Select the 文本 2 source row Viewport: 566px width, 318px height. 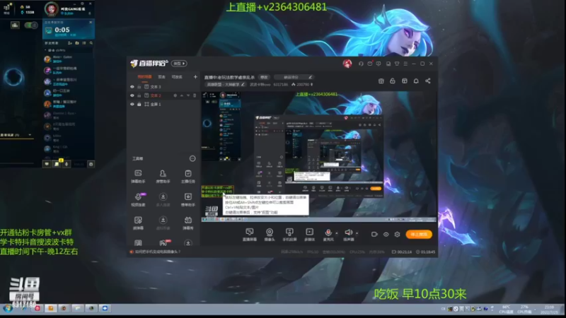pyautogui.click(x=163, y=95)
